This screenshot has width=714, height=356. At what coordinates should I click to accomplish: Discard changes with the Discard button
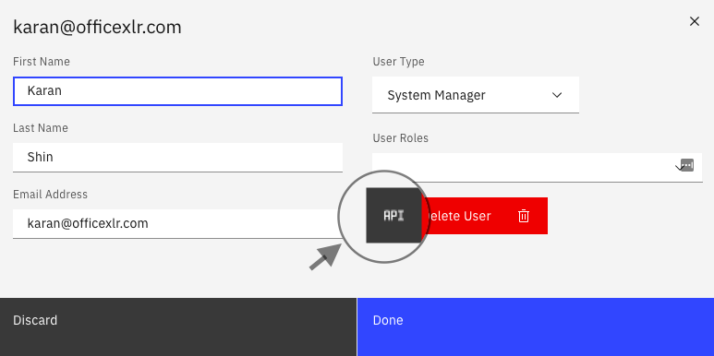[x=178, y=326]
